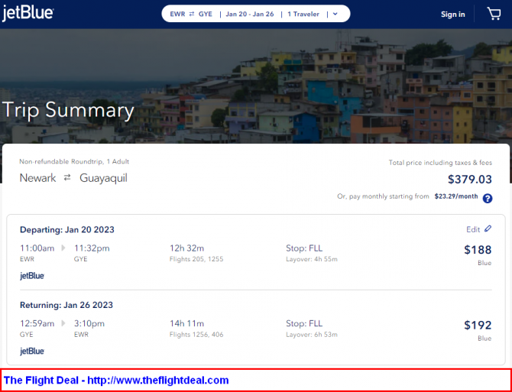Screen dimensions: 512x392
Task: Click swap arrows between Newark and Guayaquil
Action: pyautogui.click(x=67, y=178)
